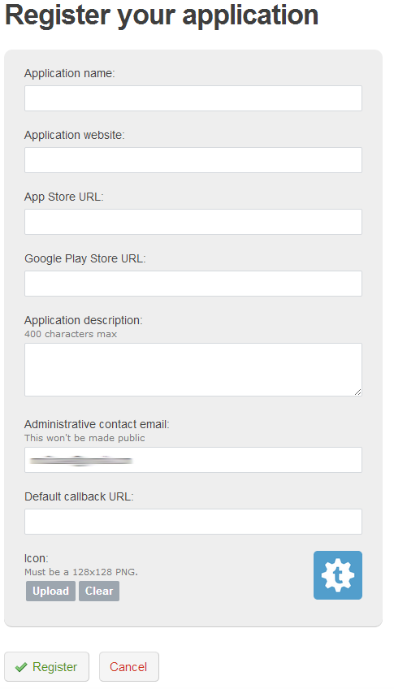
Task: Click the "Default callback URL:" label
Action: (79, 496)
